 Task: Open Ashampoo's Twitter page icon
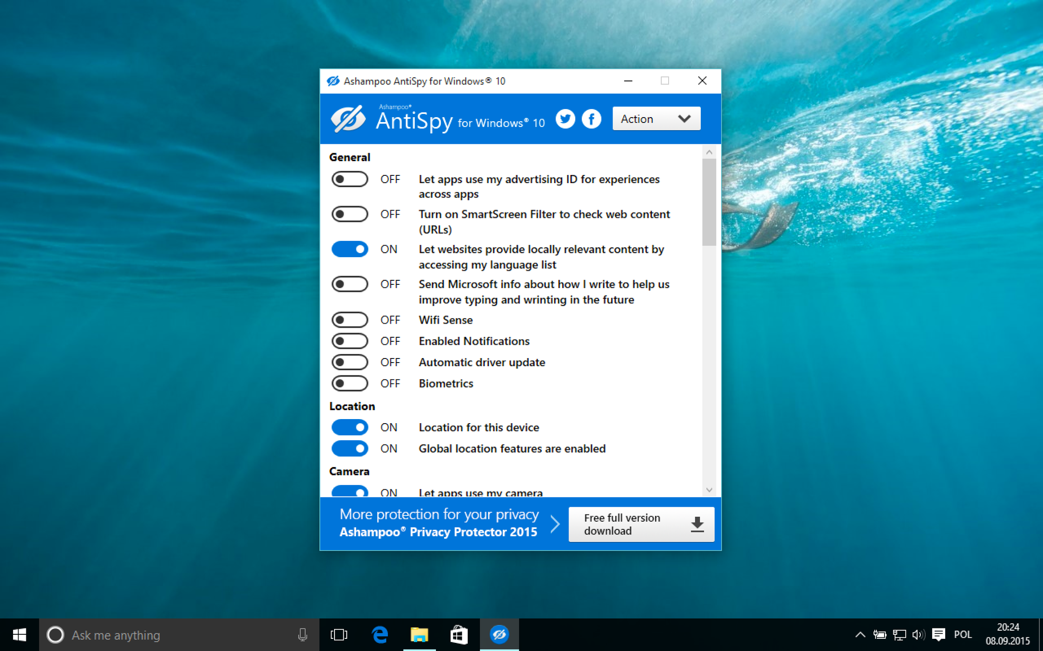point(565,119)
